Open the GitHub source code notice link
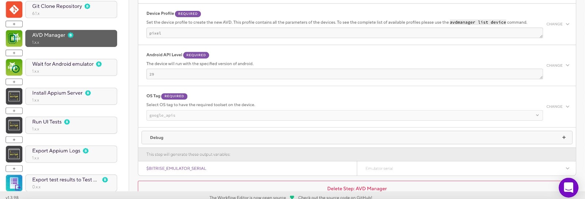The image size is (585, 199). tap(335, 197)
